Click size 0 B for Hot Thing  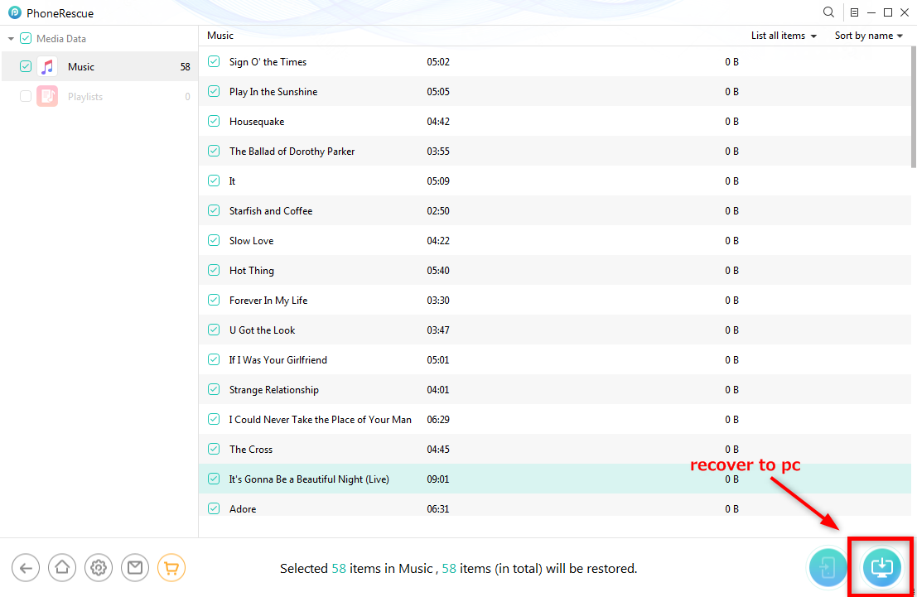click(731, 271)
